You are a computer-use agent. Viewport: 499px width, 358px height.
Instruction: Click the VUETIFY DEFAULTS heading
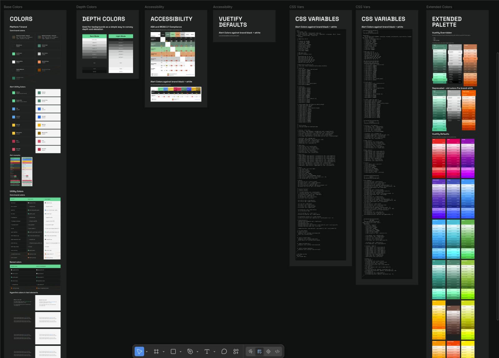point(233,22)
